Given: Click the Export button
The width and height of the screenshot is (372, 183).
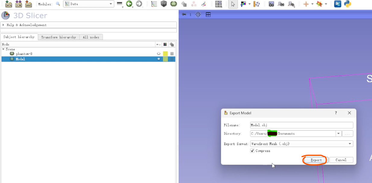Looking at the screenshot, I should [x=316, y=160].
